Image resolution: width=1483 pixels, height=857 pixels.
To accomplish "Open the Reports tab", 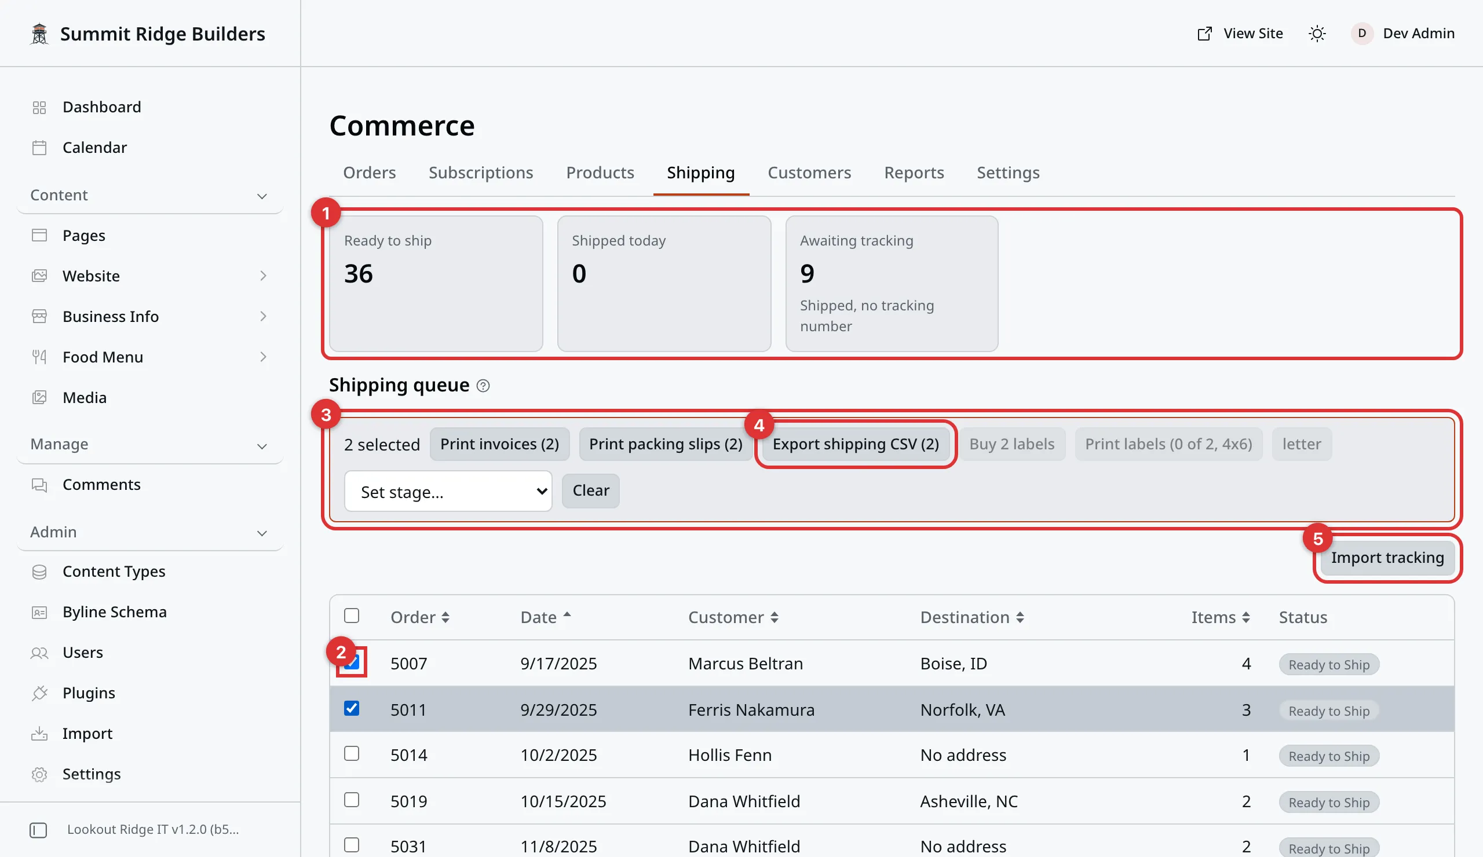I will [x=914, y=173].
